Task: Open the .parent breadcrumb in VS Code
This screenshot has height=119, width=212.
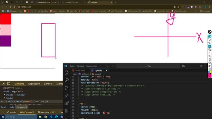Action: (96, 74)
